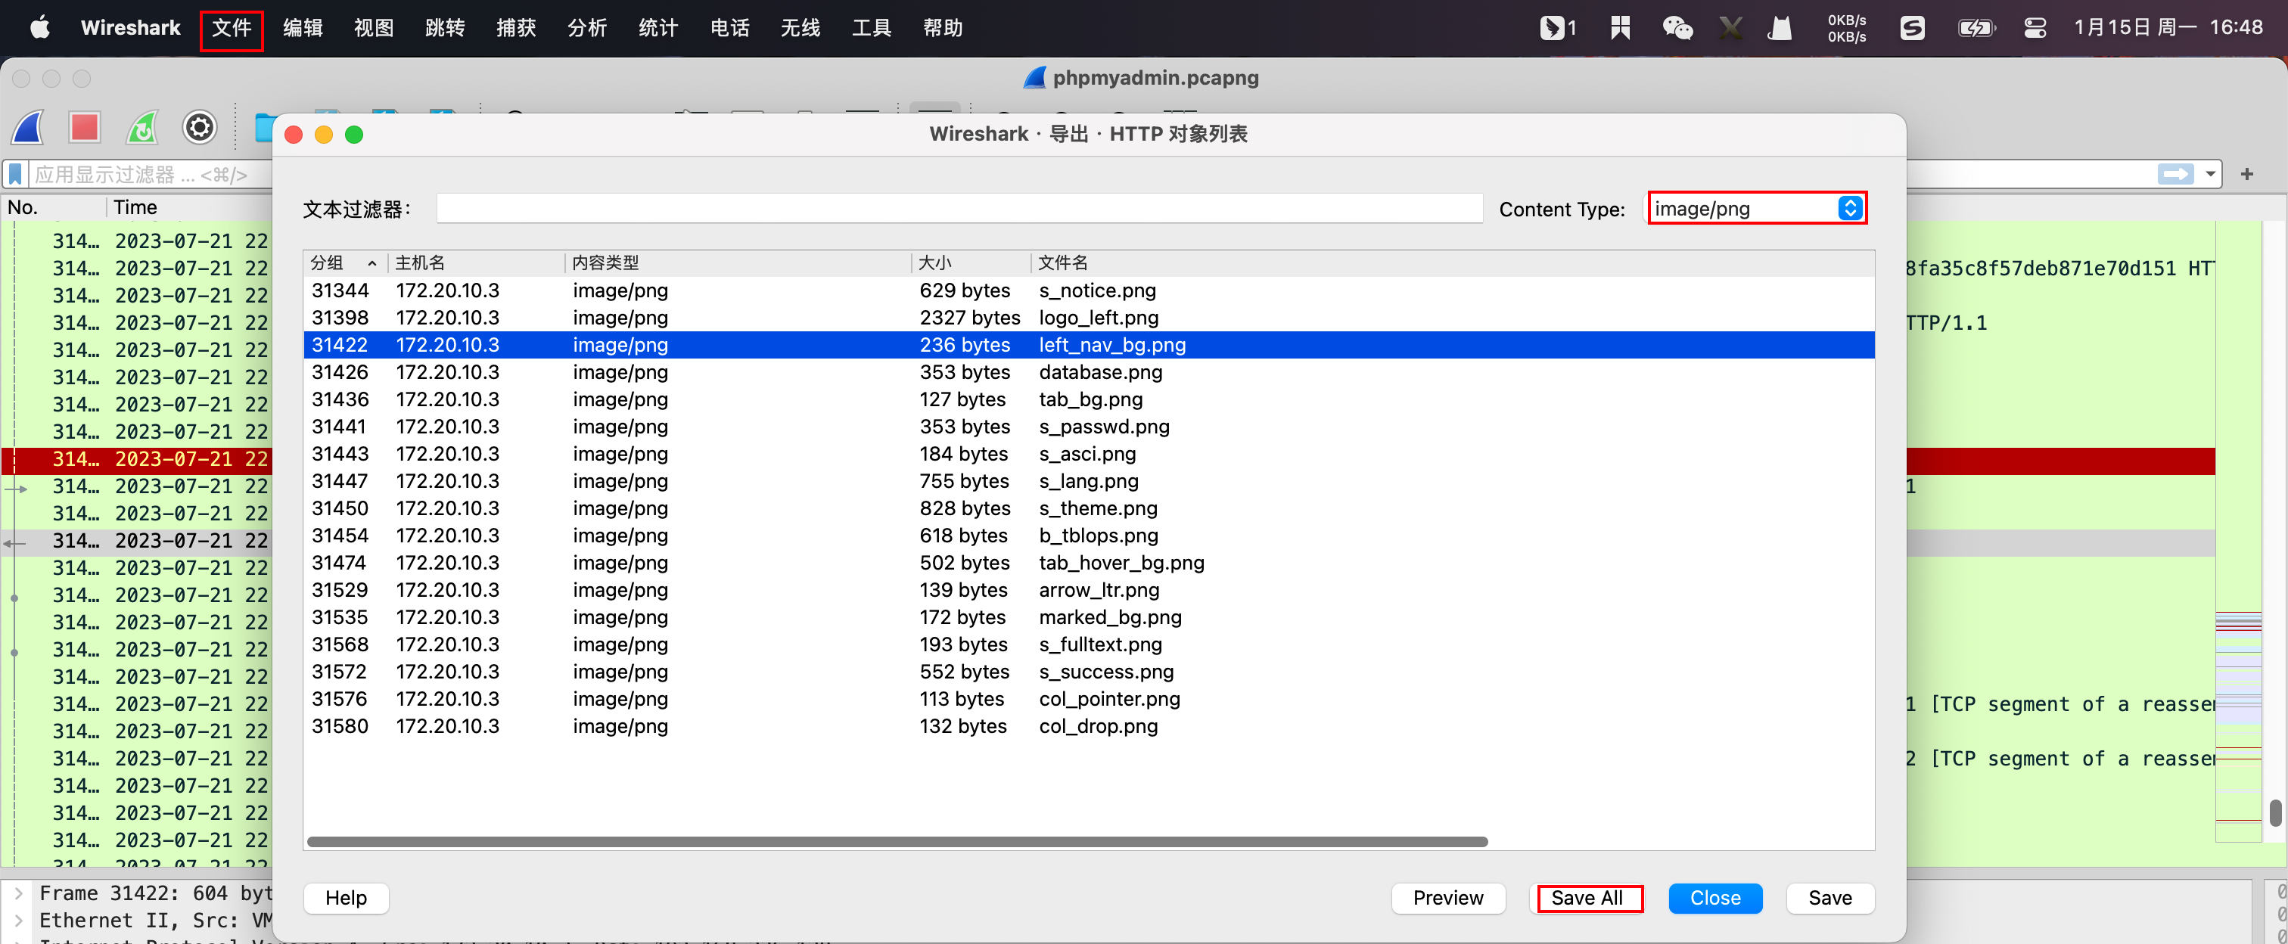Select the database.png row
This screenshot has height=944, width=2288.
[x=1089, y=372]
